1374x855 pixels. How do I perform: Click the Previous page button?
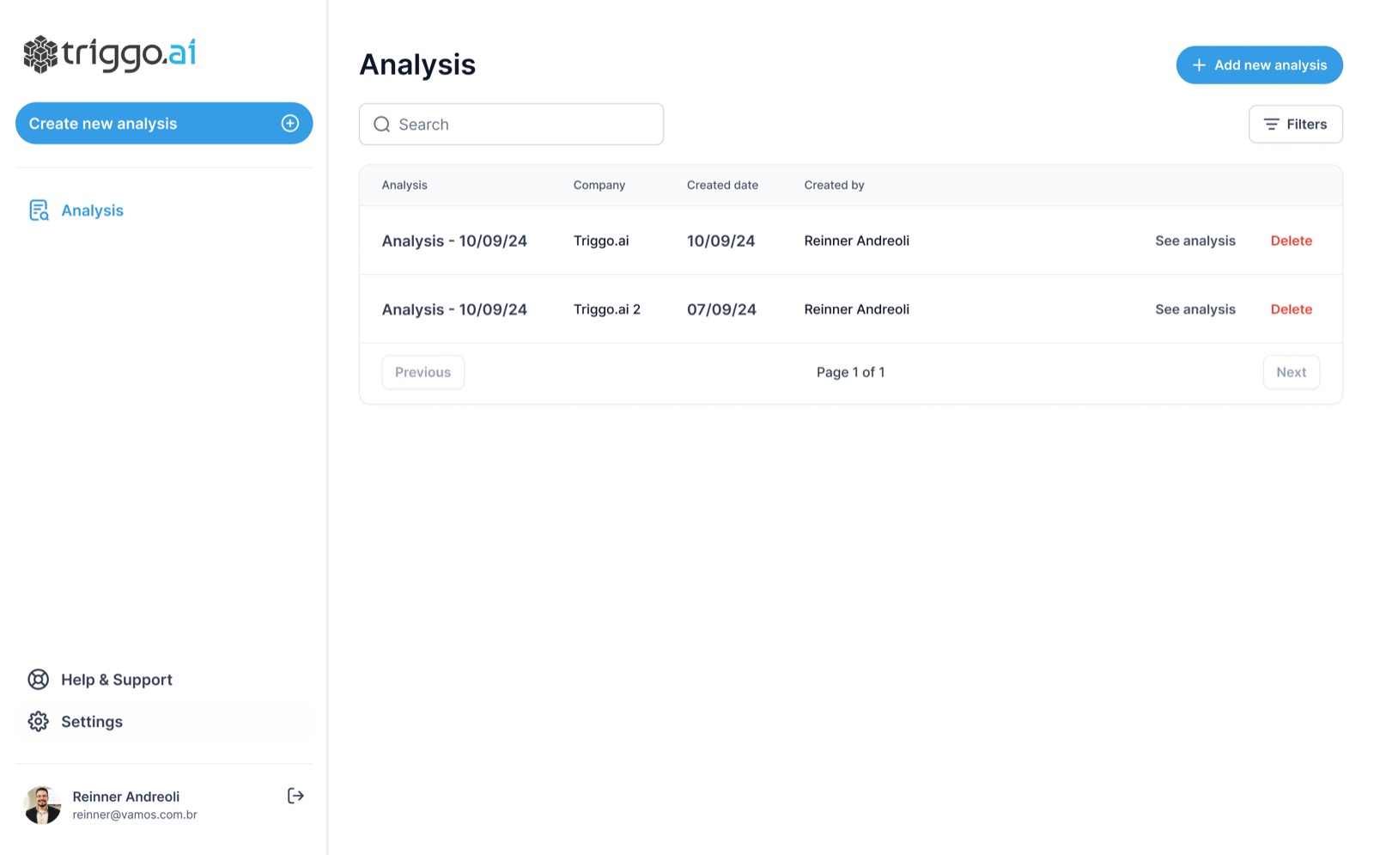(423, 372)
